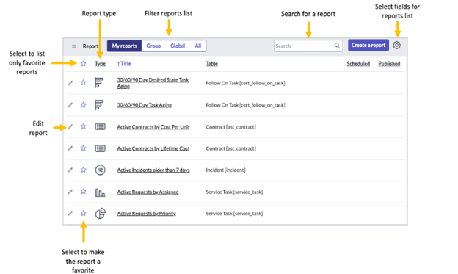Viewport: 458px width, 274px height.
Task: Sort list by Published column header
Action: (389, 64)
